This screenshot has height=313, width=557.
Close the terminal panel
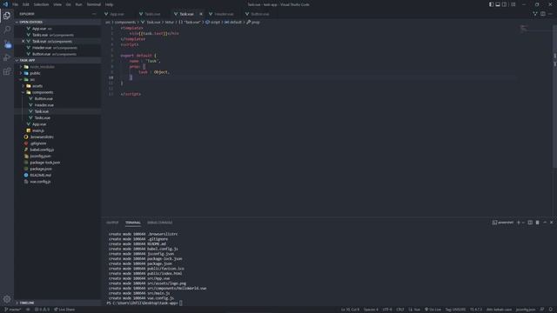[551, 223]
